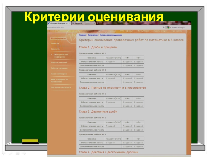The width and height of the screenshot is (209, 157).
Task: Open Работы учителей in the sidebar
Action: [x=59, y=63]
